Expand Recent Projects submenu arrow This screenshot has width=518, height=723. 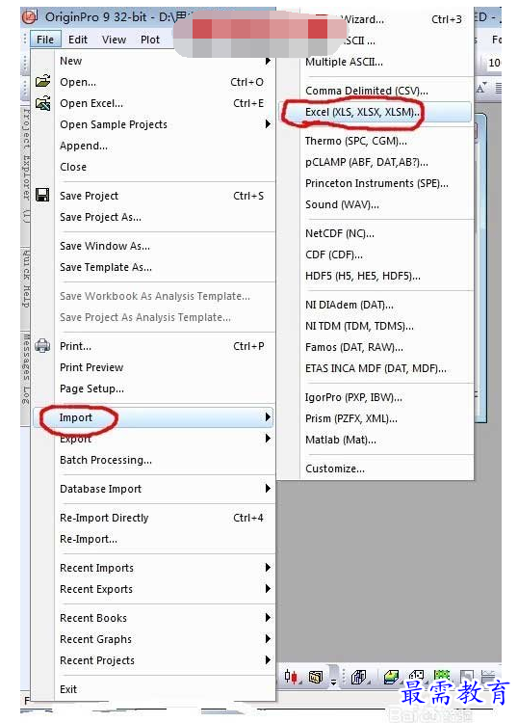pos(268,660)
